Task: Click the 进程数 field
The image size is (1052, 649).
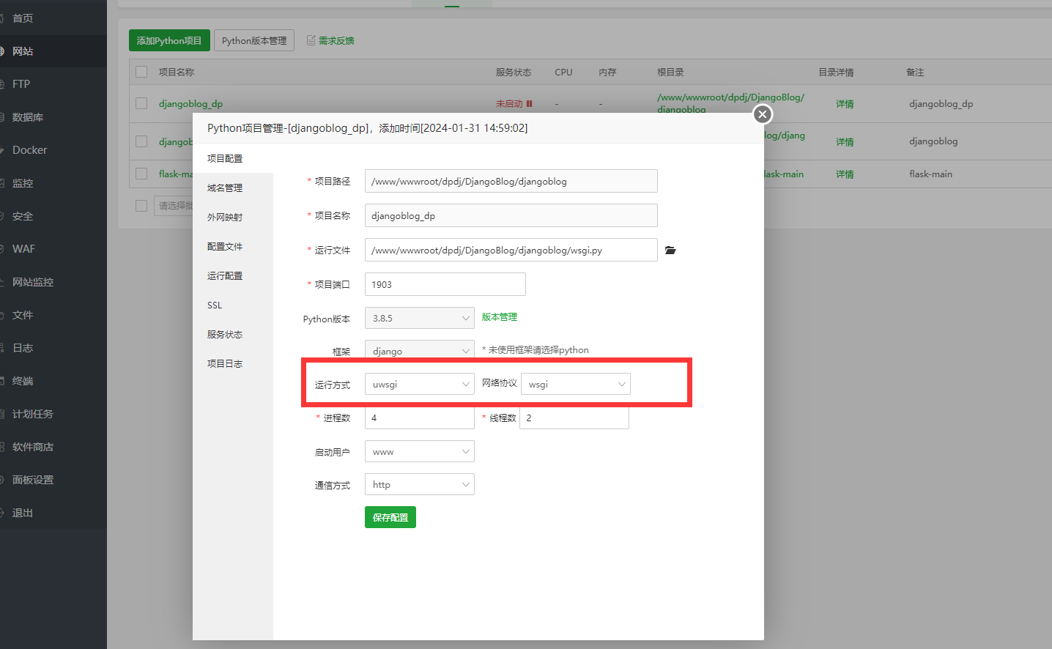Action: (x=420, y=418)
